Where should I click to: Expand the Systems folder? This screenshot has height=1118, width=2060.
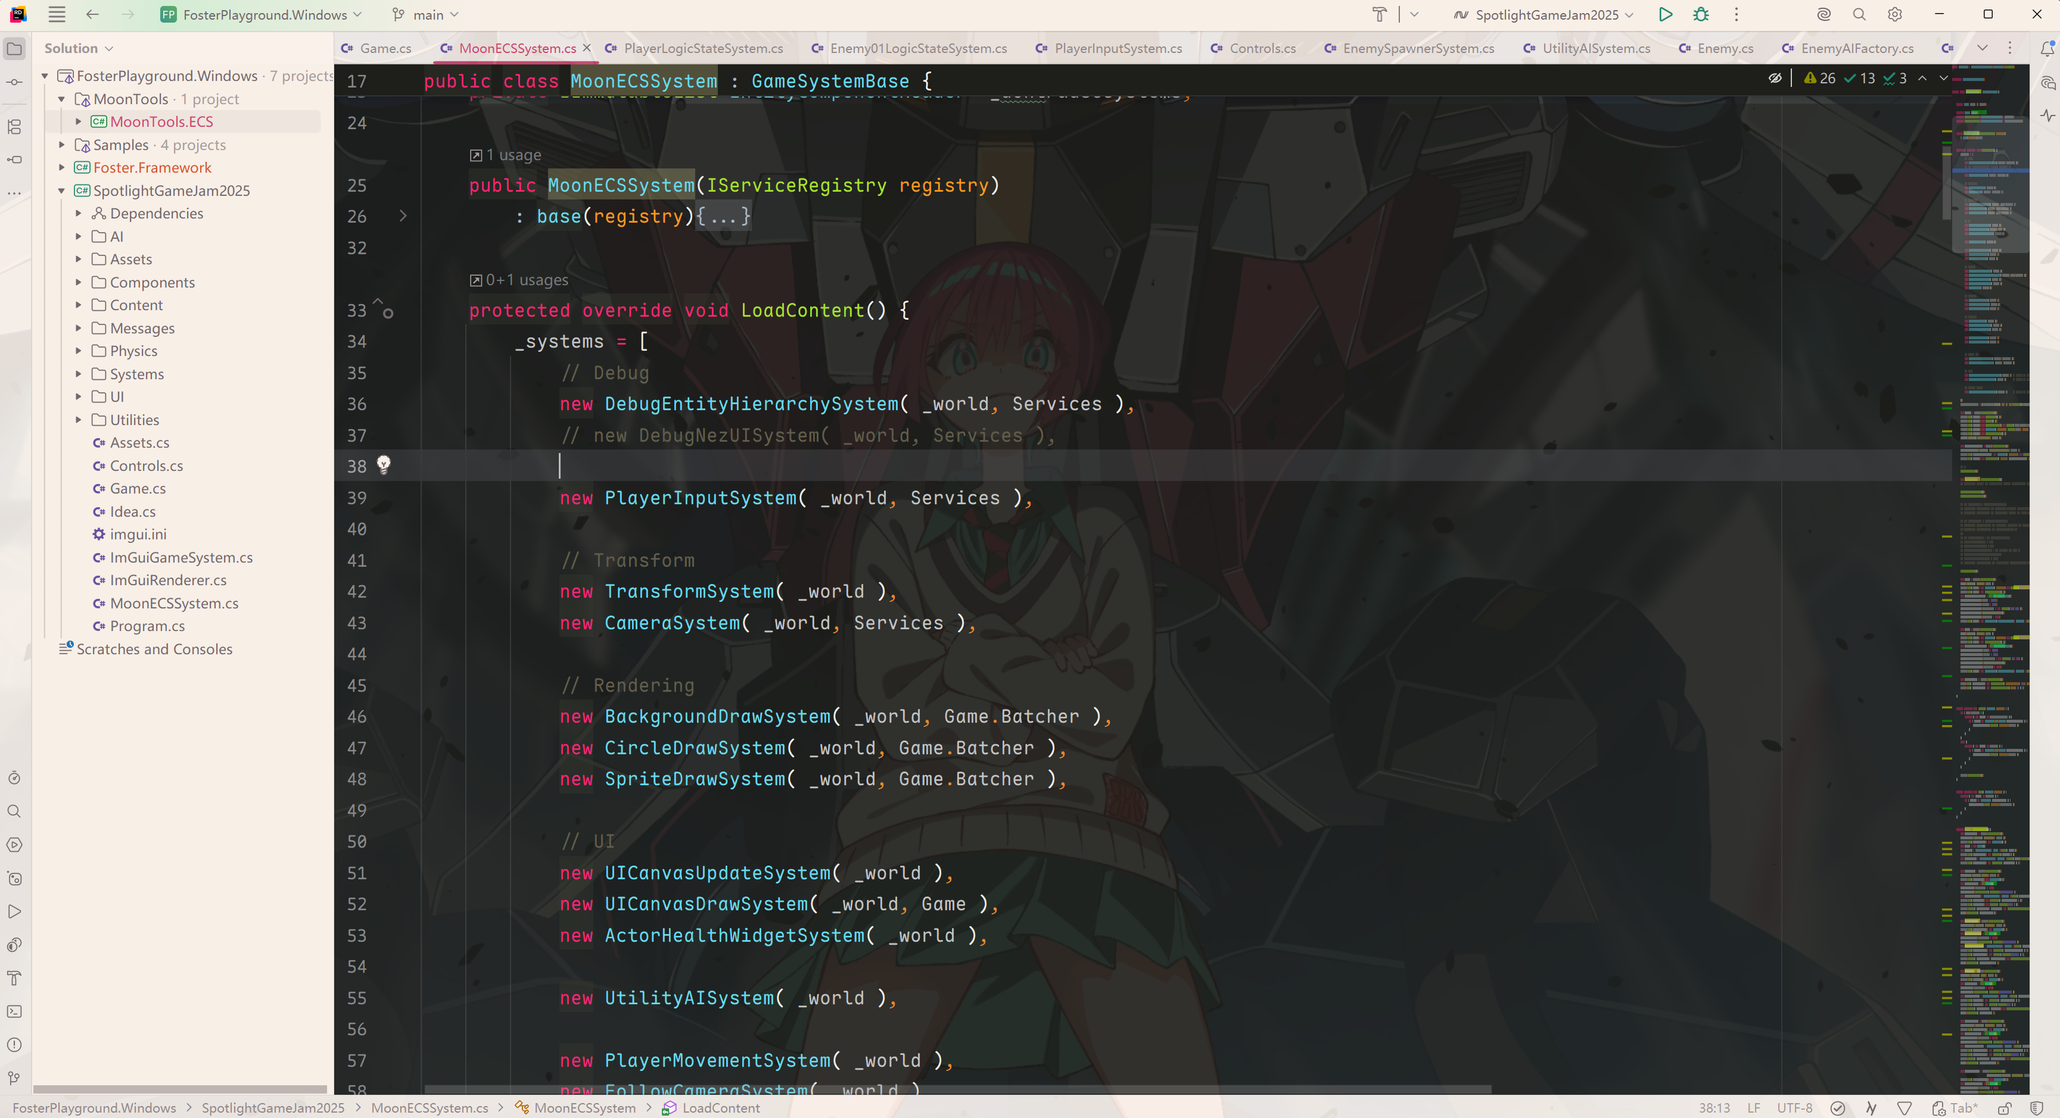pos(79,374)
